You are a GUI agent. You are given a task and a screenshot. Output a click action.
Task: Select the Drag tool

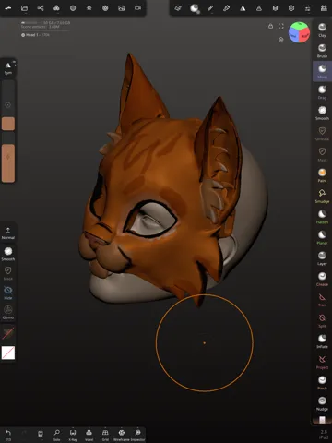point(322,92)
